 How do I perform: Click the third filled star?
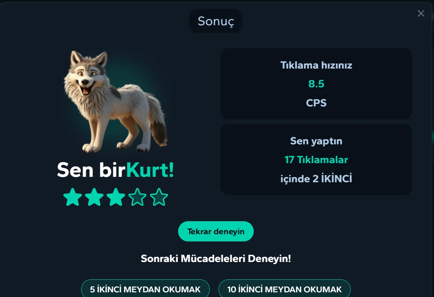pyautogui.click(x=116, y=197)
